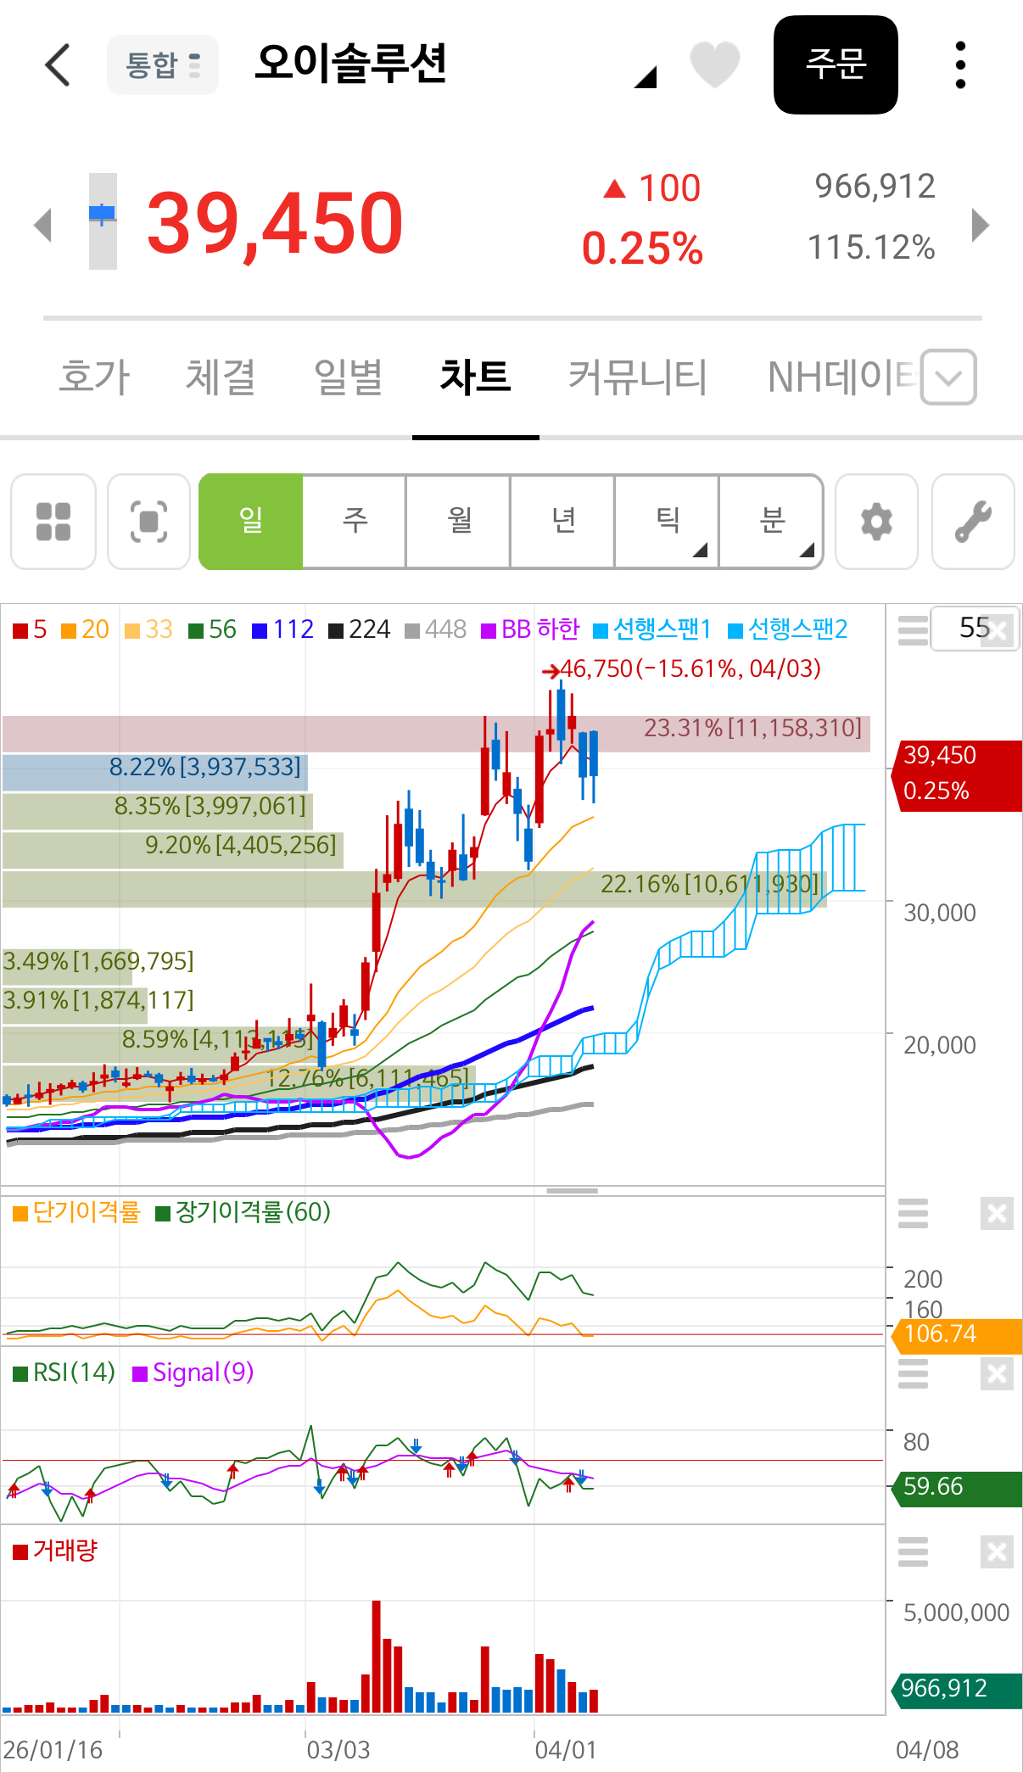Tap the fullscreen chart capture icon
The image size is (1023, 1772).
(x=148, y=521)
